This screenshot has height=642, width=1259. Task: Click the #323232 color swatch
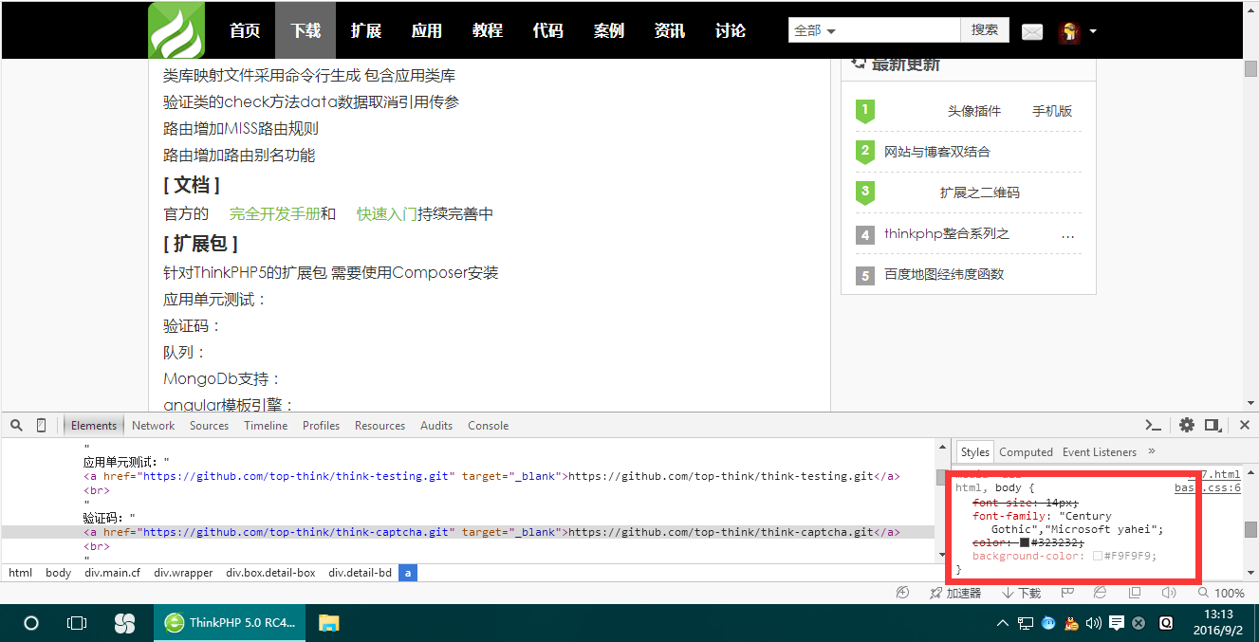click(x=1025, y=542)
